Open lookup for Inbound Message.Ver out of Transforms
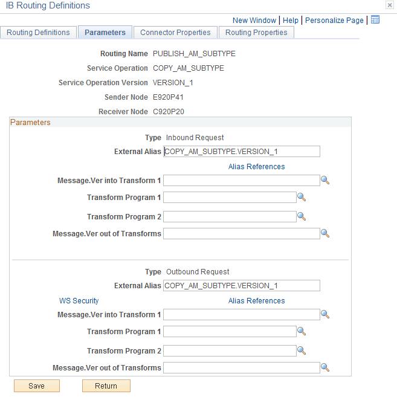This screenshot has width=397, height=397. pos(325,233)
